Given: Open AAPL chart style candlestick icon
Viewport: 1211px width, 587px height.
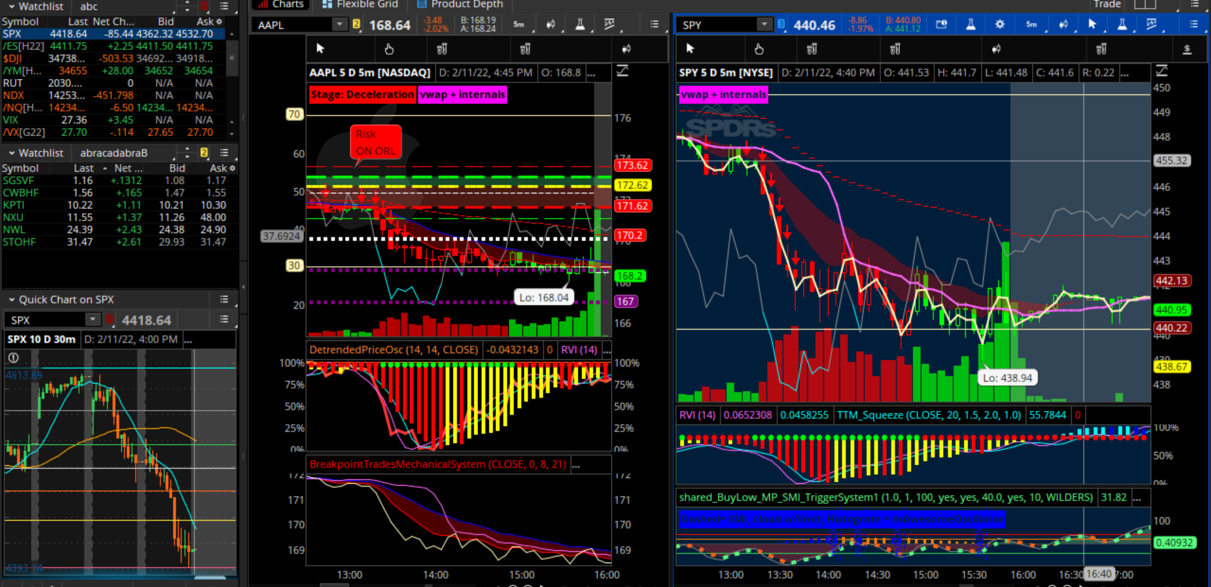Looking at the screenshot, I should [x=551, y=25].
